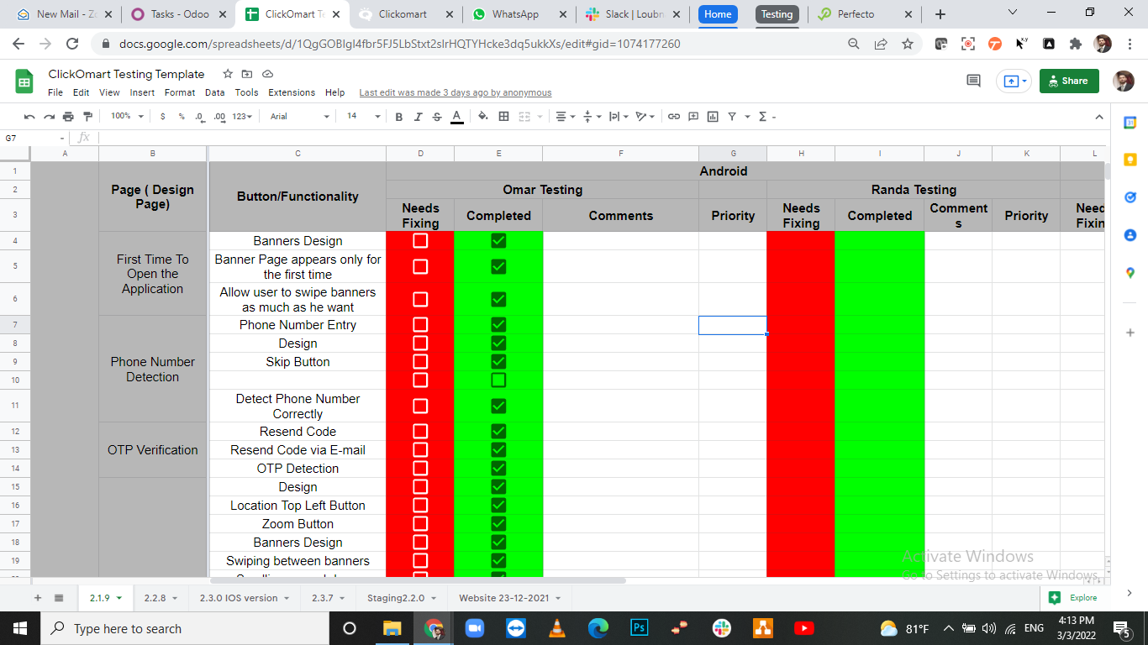Open the font size dropdown

(x=364, y=117)
